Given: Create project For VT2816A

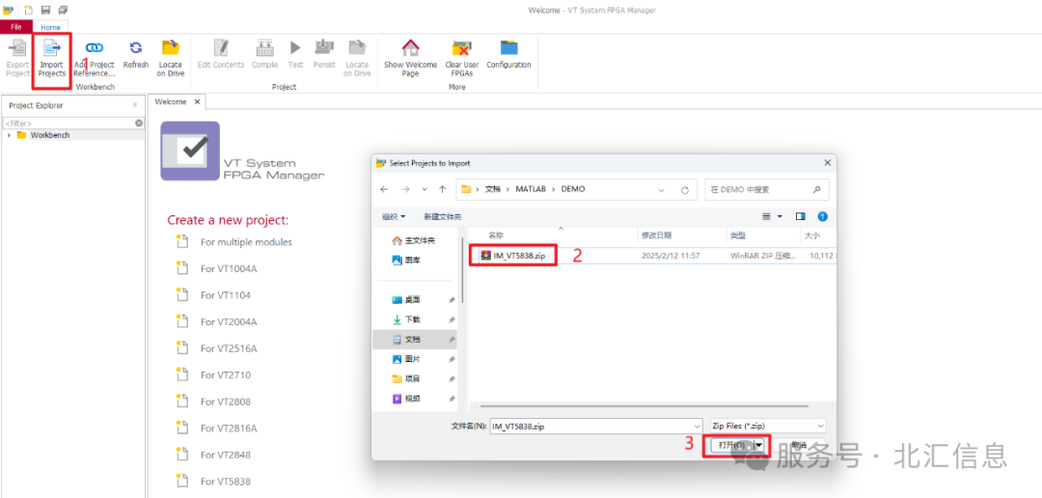Looking at the screenshot, I should click(x=228, y=429).
